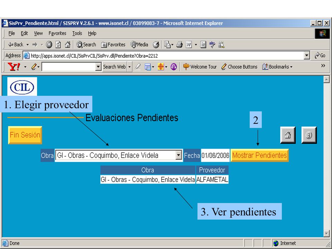332x249 pixels.
Task: Click the Mail toolbar icon
Action: click(167, 45)
